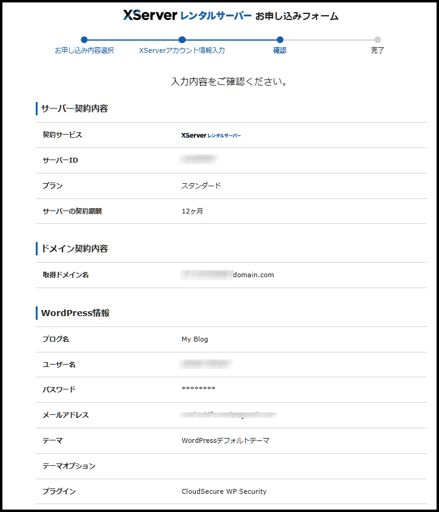Click the プラグイン row label
Screen dimensions: 439x512
coord(59,491)
